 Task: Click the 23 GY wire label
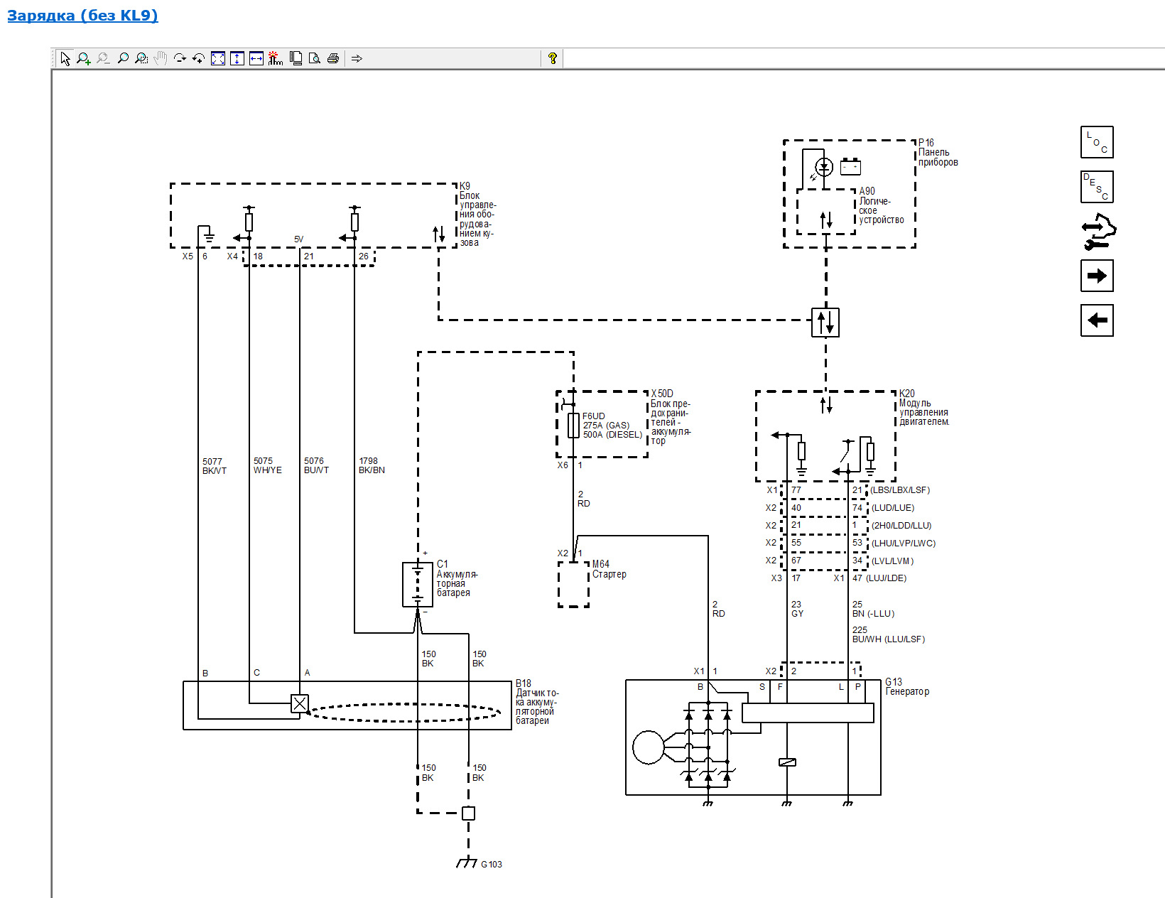click(x=797, y=609)
